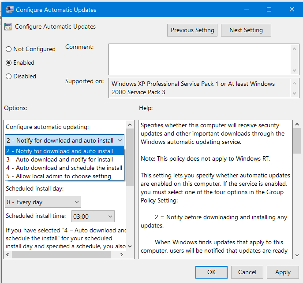This screenshot has height=283, width=303.
Task: Choose '4 - Auto download and schedule the install'
Action: (x=64, y=168)
